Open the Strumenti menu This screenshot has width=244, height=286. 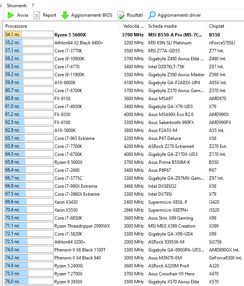[17, 6]
